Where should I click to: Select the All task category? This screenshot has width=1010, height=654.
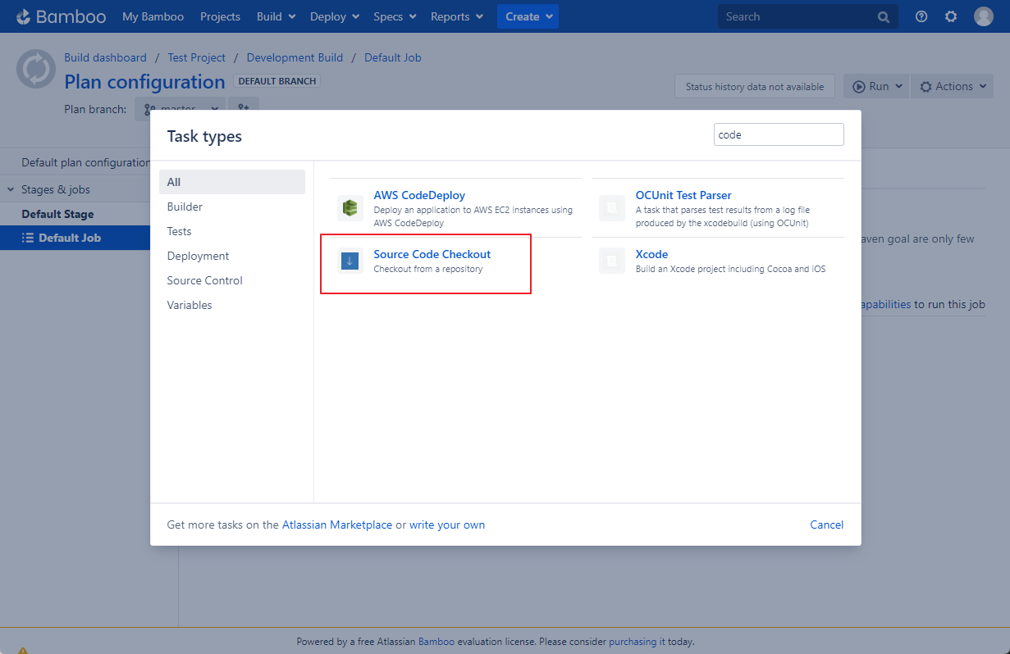232,182
